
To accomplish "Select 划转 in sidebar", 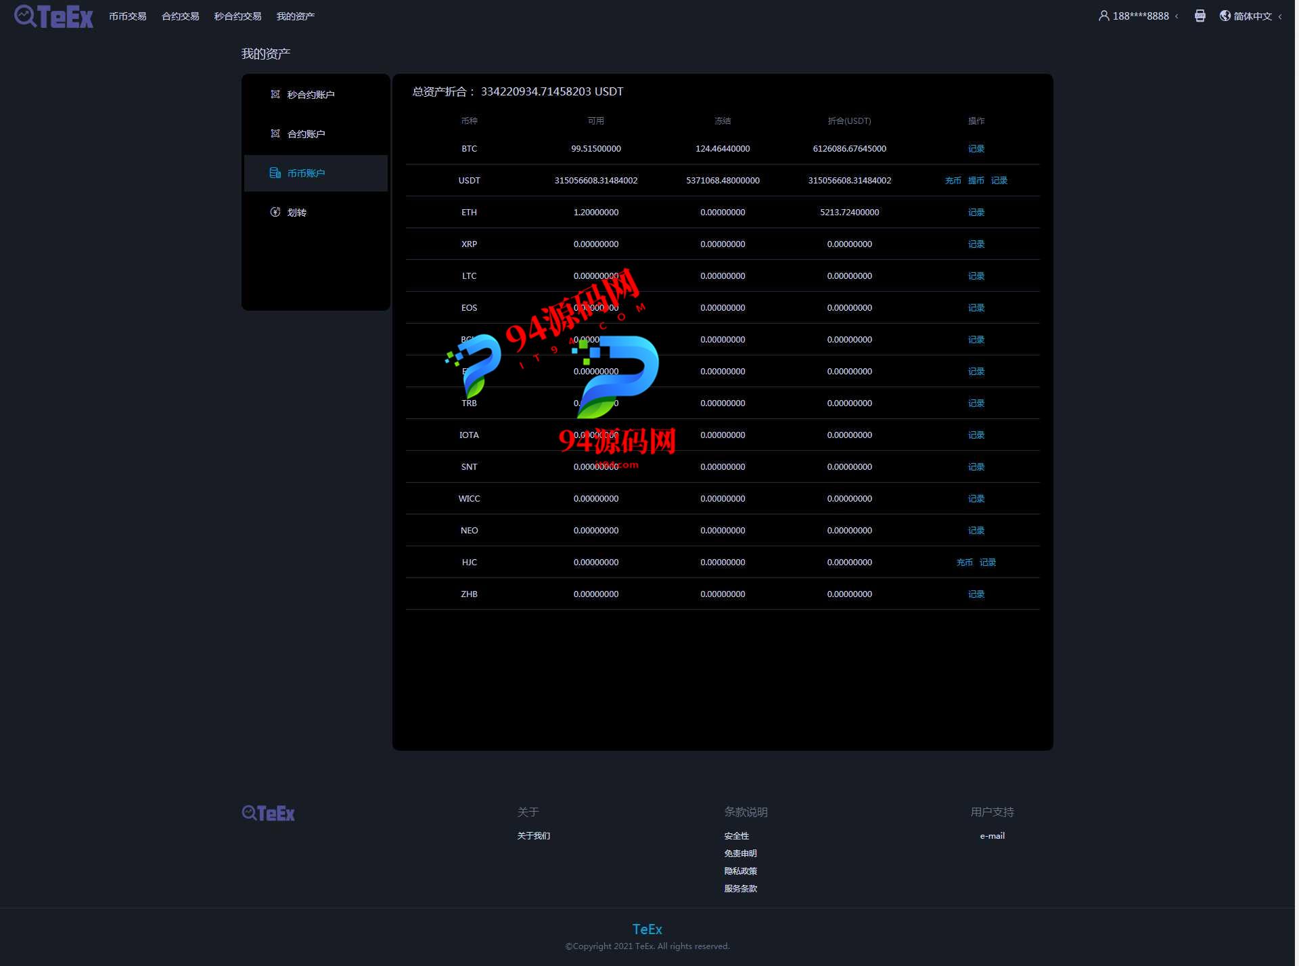I will [x=316, y=213].
